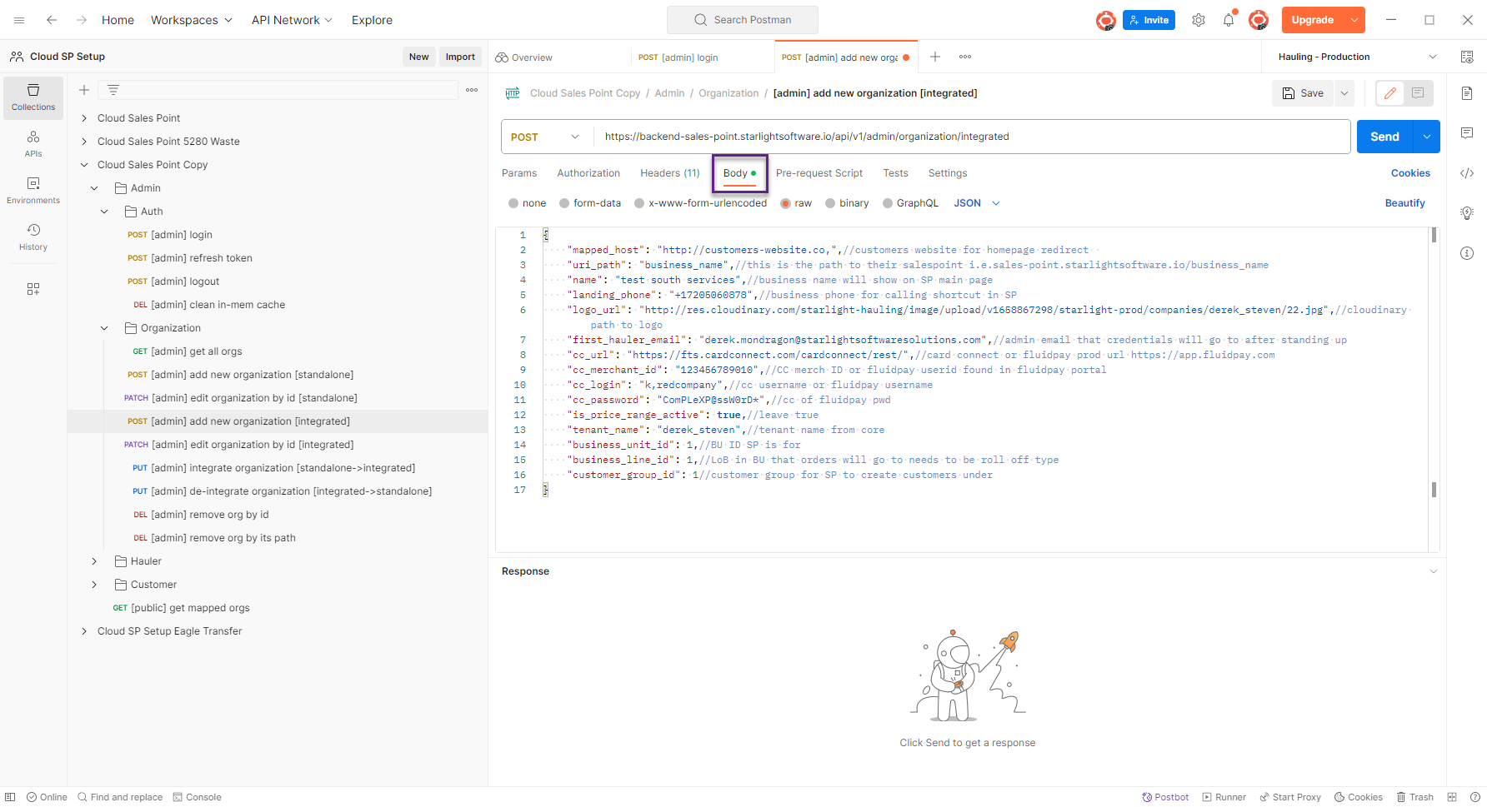Open the tab options three dots menu
This screenshot has height=807, width=1487.
[965, 57]
